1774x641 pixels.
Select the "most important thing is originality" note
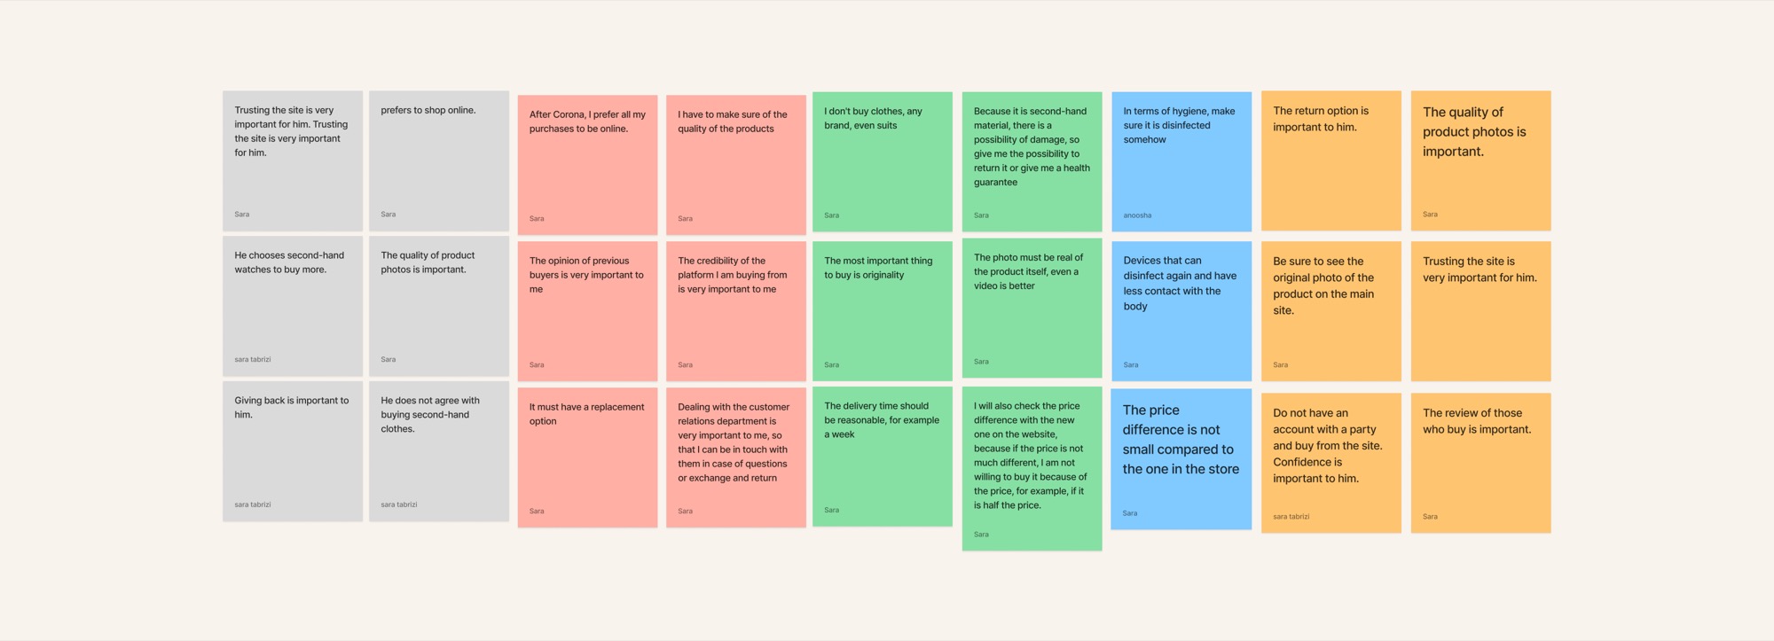coord(882,311)
